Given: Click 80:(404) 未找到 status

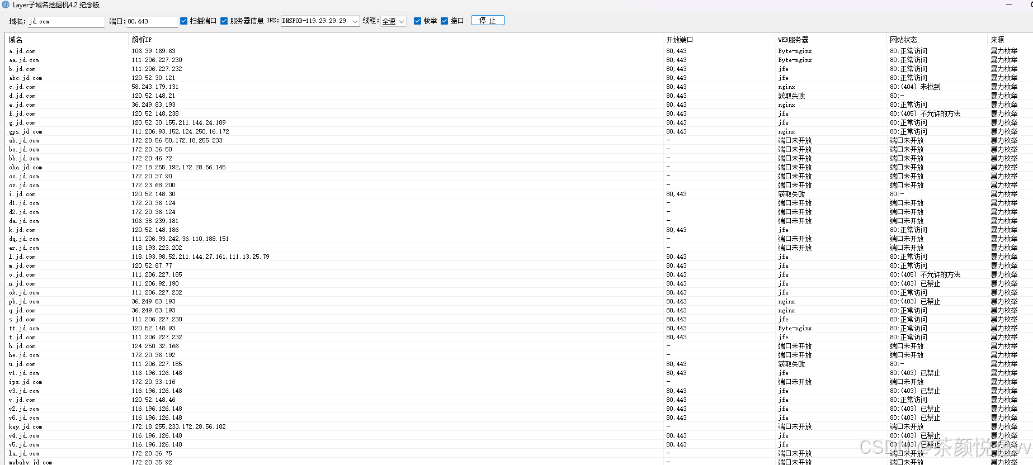Looking at the screenshot, I should [916, 87].
